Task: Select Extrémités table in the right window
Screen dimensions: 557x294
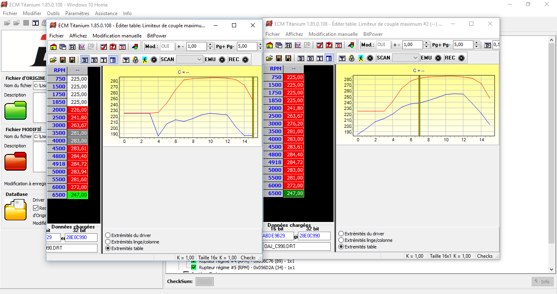Action: point(340,247)
